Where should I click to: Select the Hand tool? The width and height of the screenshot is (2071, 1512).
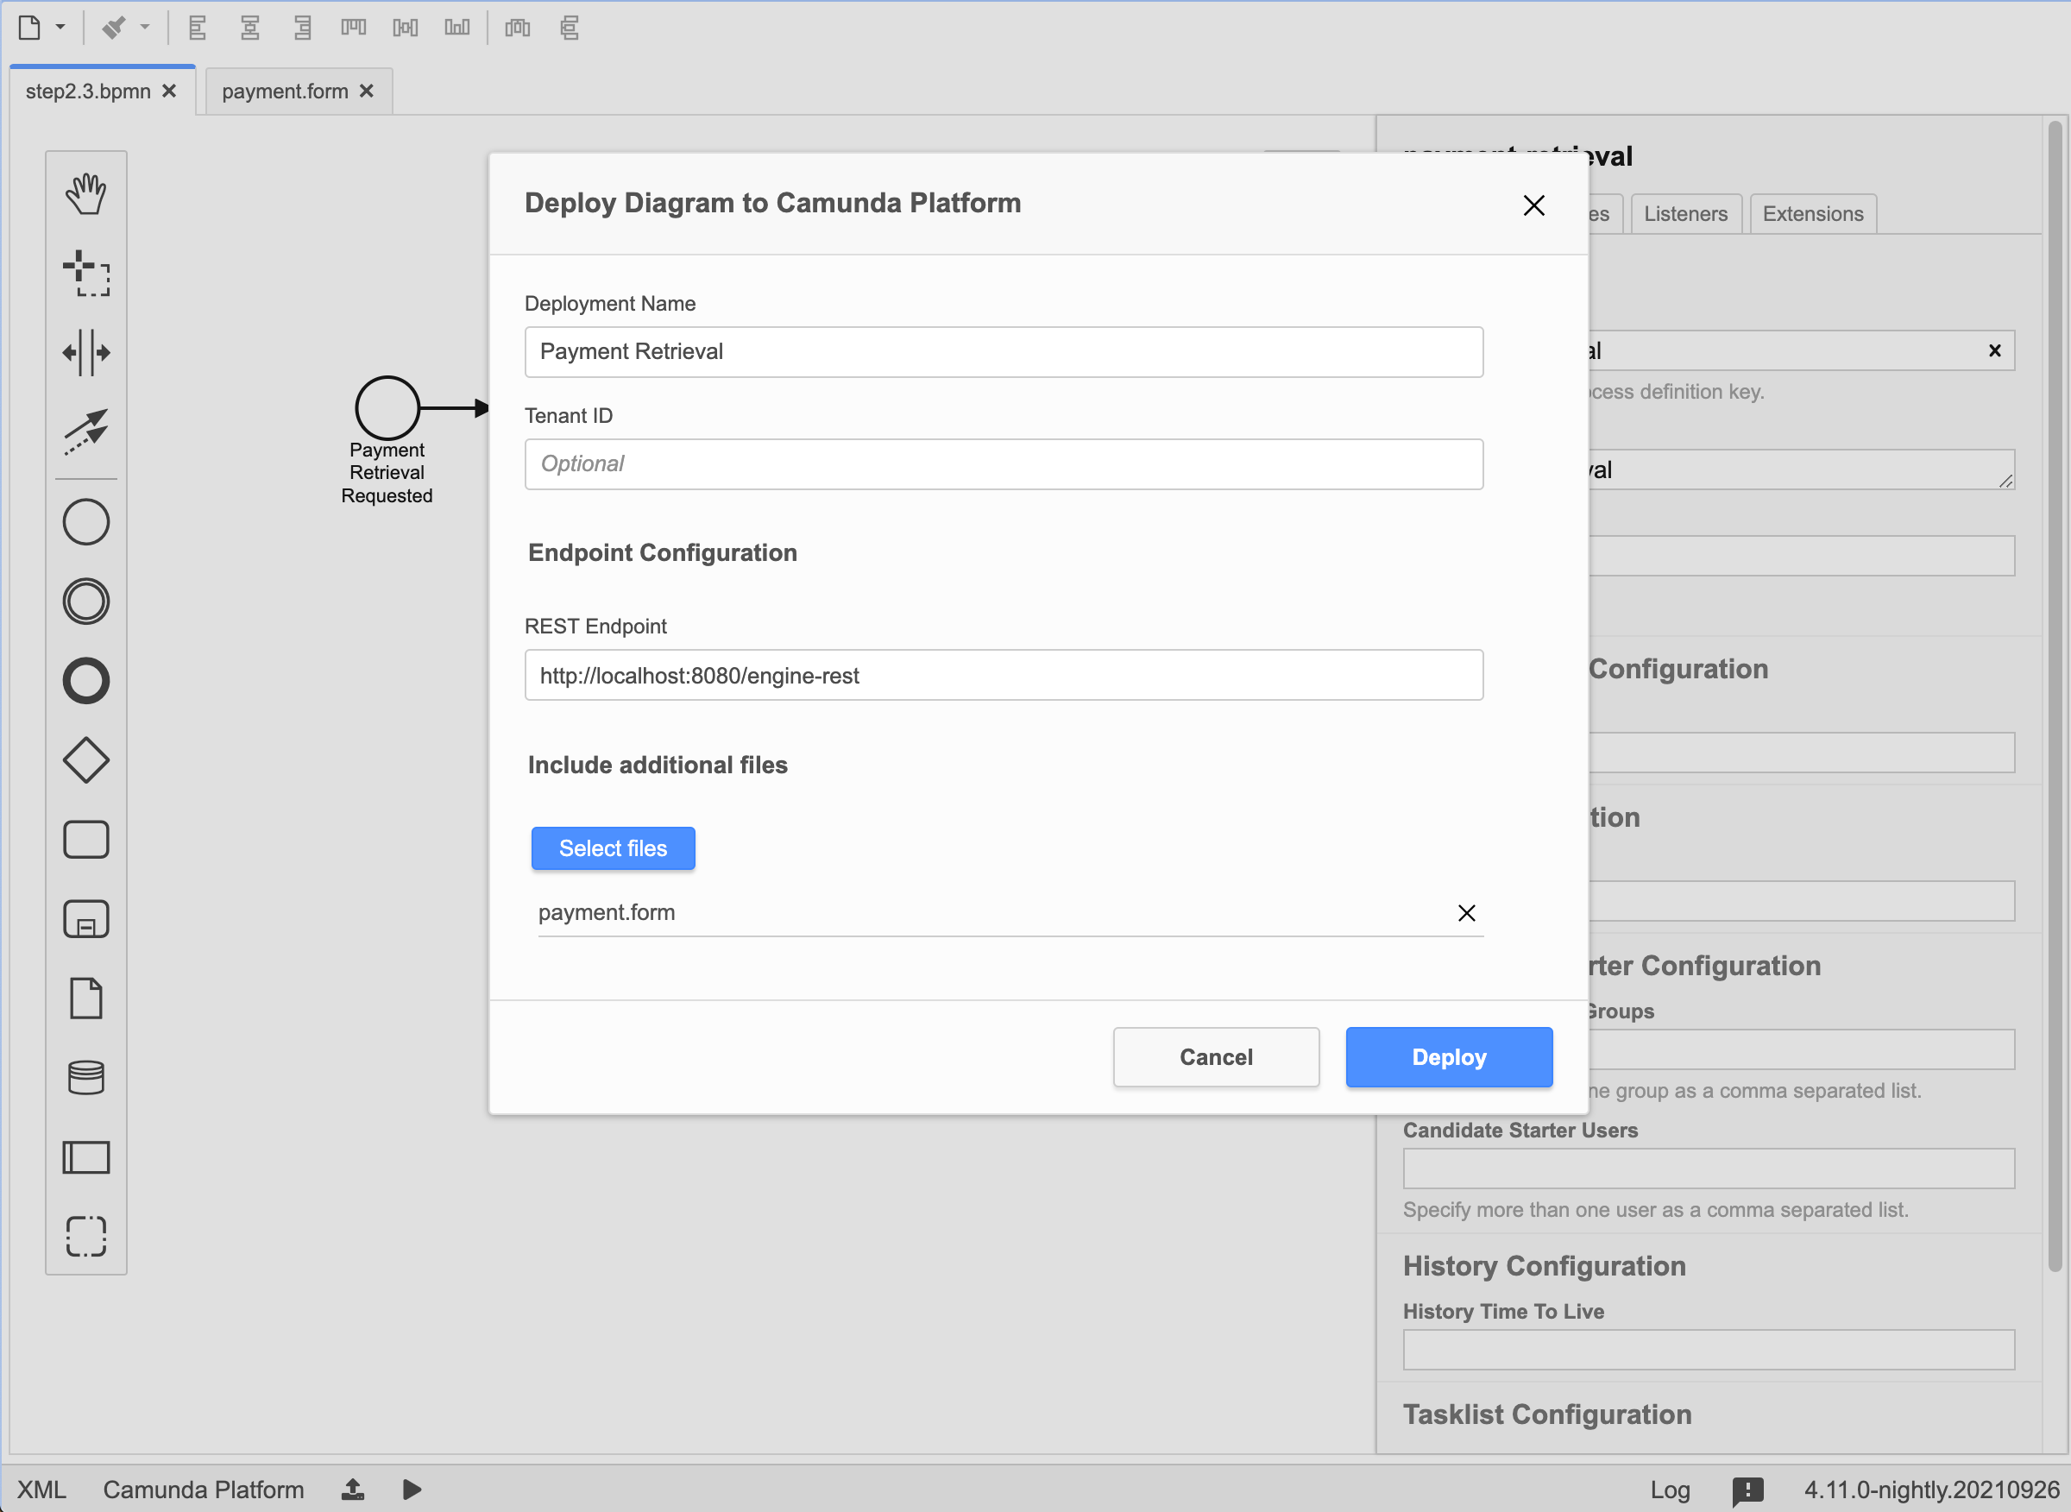point(86,193)
